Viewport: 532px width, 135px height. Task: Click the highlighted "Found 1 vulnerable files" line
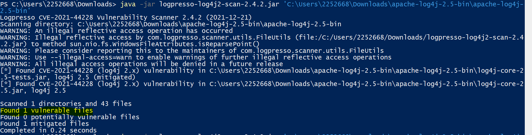coord(47,111)
